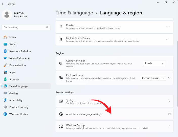The height and width of the screenshot is (137, 178).
Task: Open the Typing settings chevron
Action: coord(169,101)
